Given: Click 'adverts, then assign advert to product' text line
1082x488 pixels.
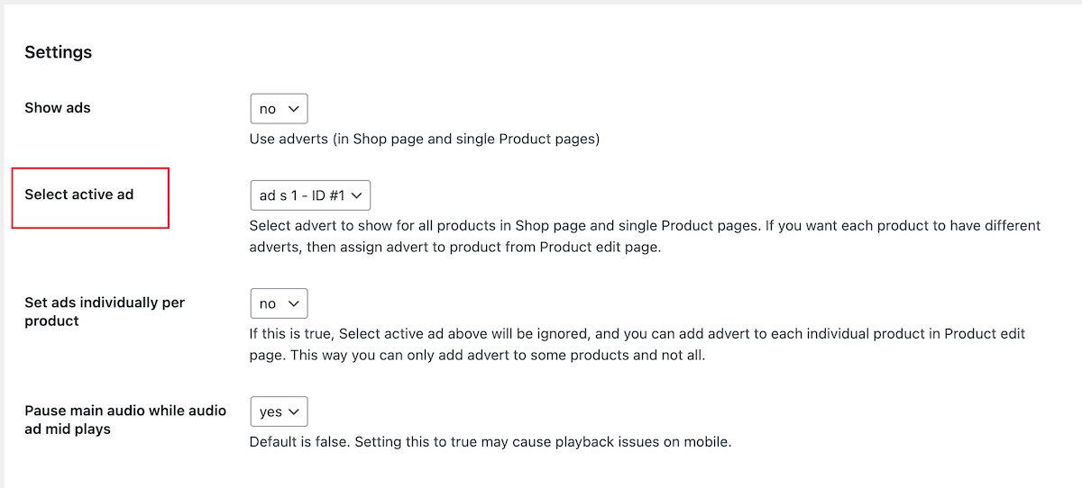Looking at the screenshot, I should click(x=455, y=247).
